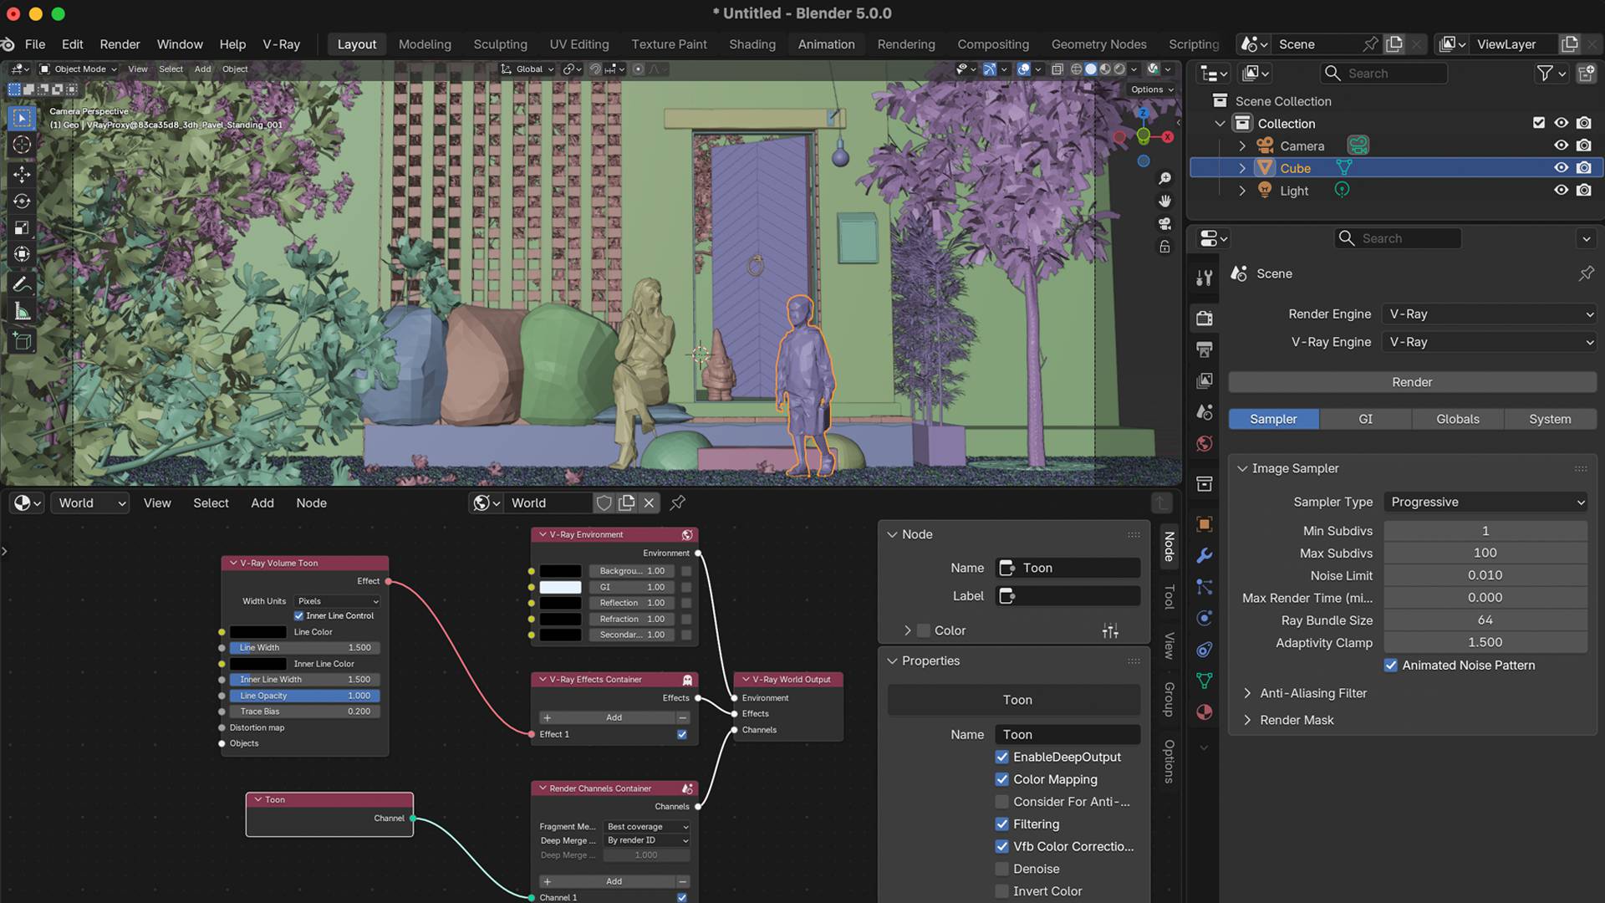Select the Move tool in the viewport toolbar
The height and width of the screenshot is (903, 1605).
(x=21, y=173)
